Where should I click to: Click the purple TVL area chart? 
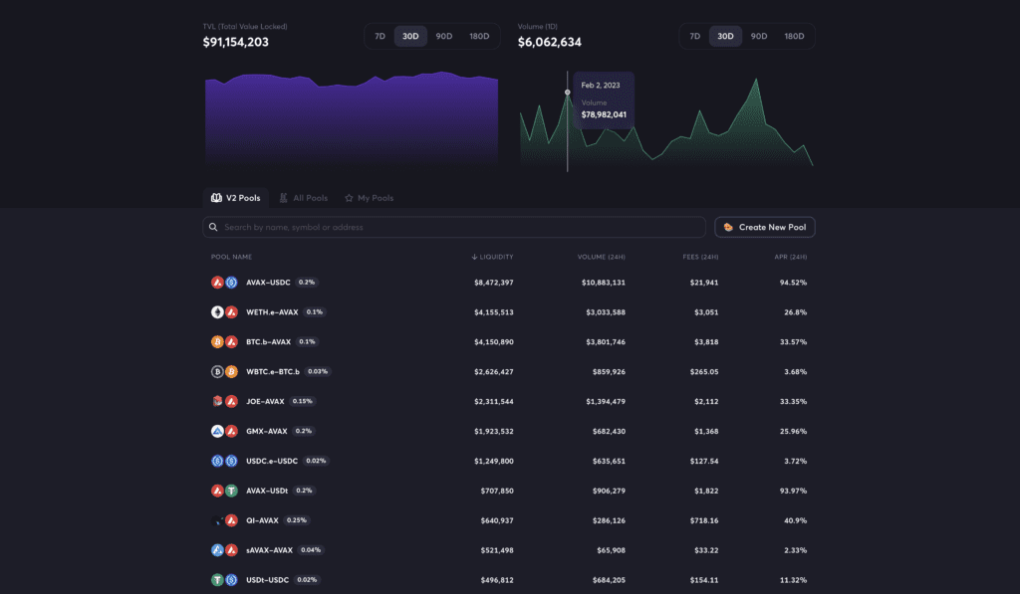click(352, 120)
